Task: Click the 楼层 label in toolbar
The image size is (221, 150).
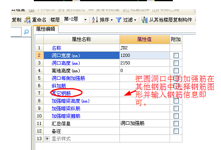Action: point(55,20)
